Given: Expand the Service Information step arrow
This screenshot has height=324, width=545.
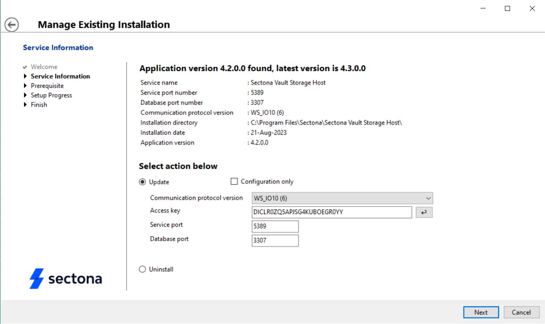Looking at the screenshot, I should (25, 77).
